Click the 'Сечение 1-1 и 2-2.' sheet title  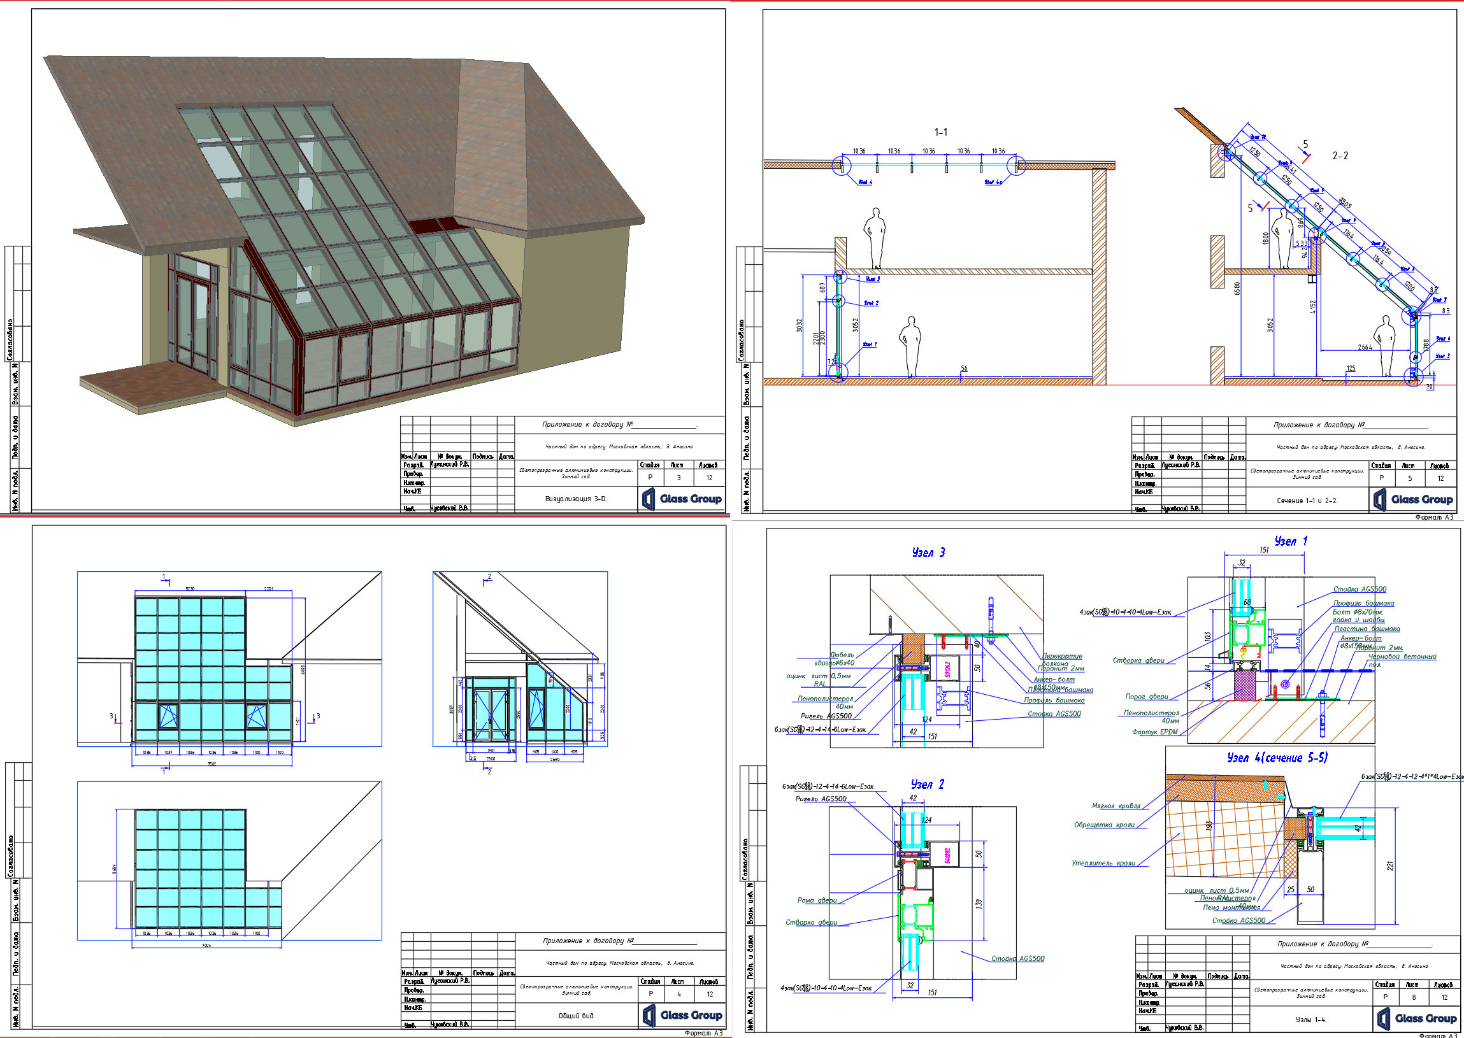click(1307, 501)
